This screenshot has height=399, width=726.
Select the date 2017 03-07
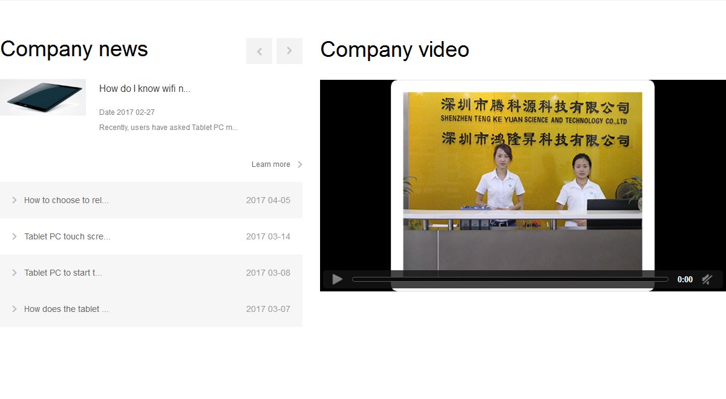268,309
